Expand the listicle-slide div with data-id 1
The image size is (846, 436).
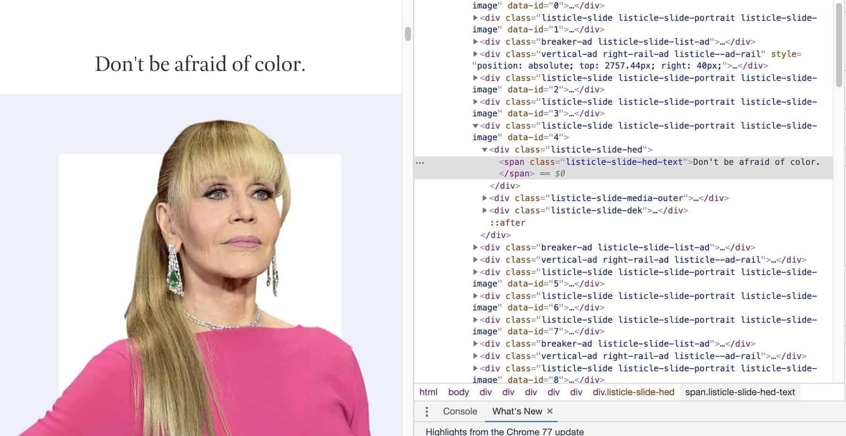pos(475,18)
